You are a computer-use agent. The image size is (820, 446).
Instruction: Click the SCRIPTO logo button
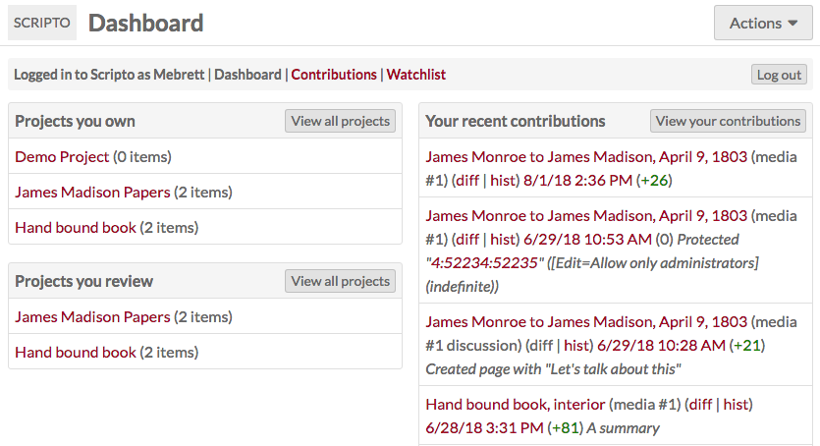(x=42, y=23)
